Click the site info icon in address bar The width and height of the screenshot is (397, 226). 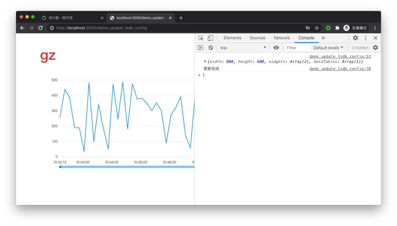coord(52,28)
